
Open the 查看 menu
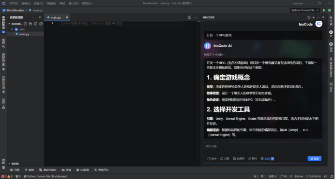pos(38,3)
